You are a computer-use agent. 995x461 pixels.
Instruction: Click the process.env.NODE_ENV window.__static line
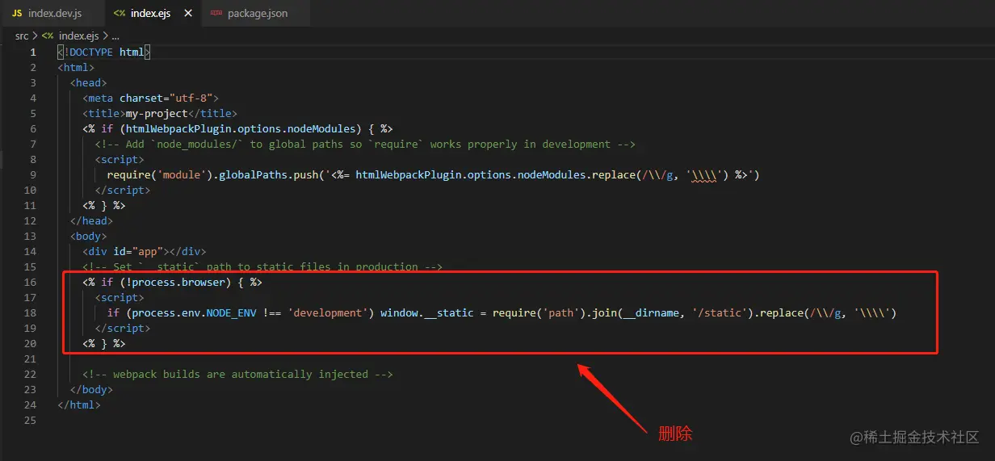pyautogui.click(x=502, y=313)
